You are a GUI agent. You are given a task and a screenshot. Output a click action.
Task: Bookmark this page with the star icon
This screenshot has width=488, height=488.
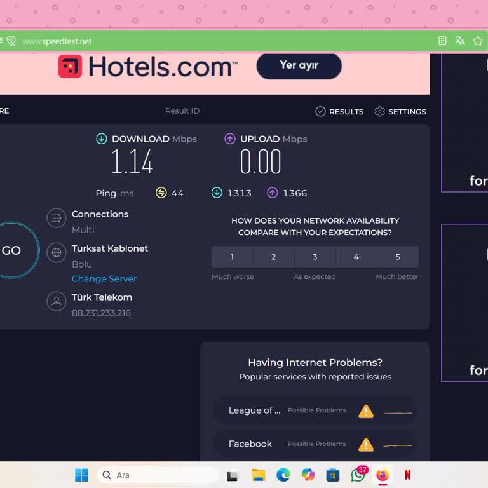[477, 41]
